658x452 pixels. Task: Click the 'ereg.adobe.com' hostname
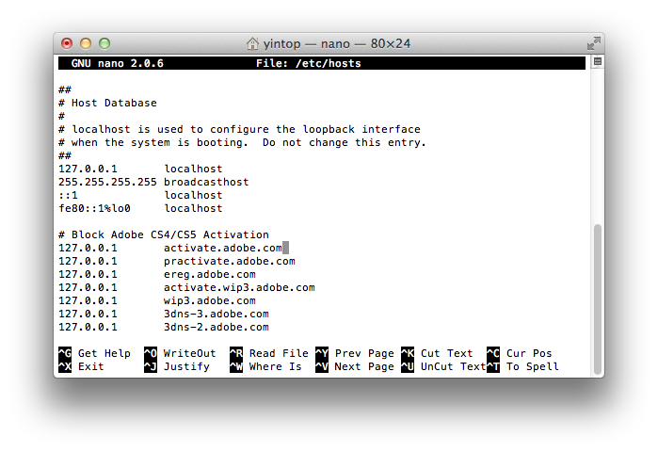[x=209, y=274]
